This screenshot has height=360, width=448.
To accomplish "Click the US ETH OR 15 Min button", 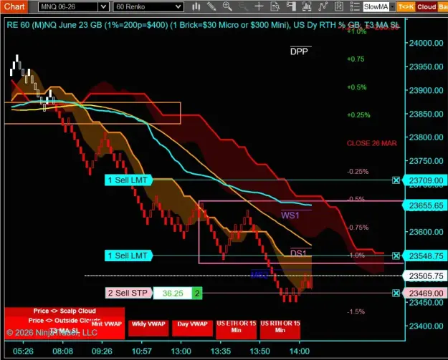I will pos(237,329).
